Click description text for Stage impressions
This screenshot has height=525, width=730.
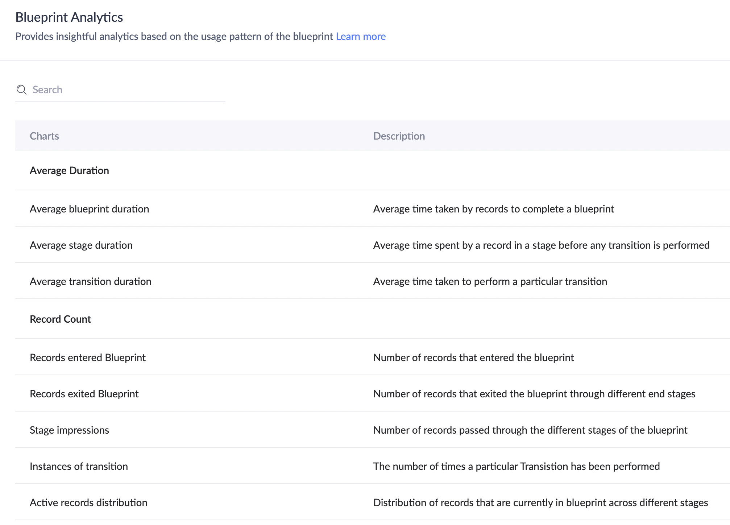pyautogui.click(x=530, y=430)
